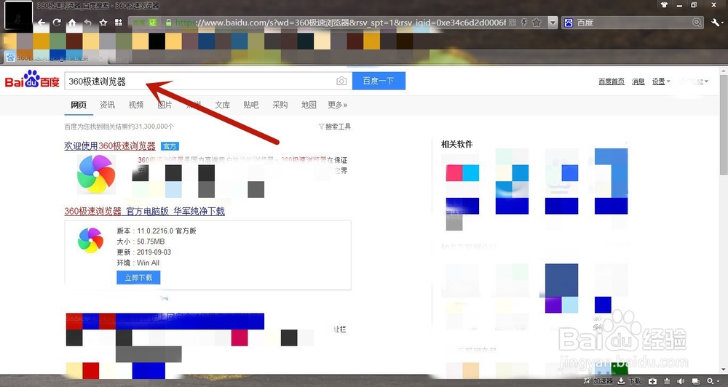
Task: Click the scrollbar up arrow
Action: tap(724, 71)
